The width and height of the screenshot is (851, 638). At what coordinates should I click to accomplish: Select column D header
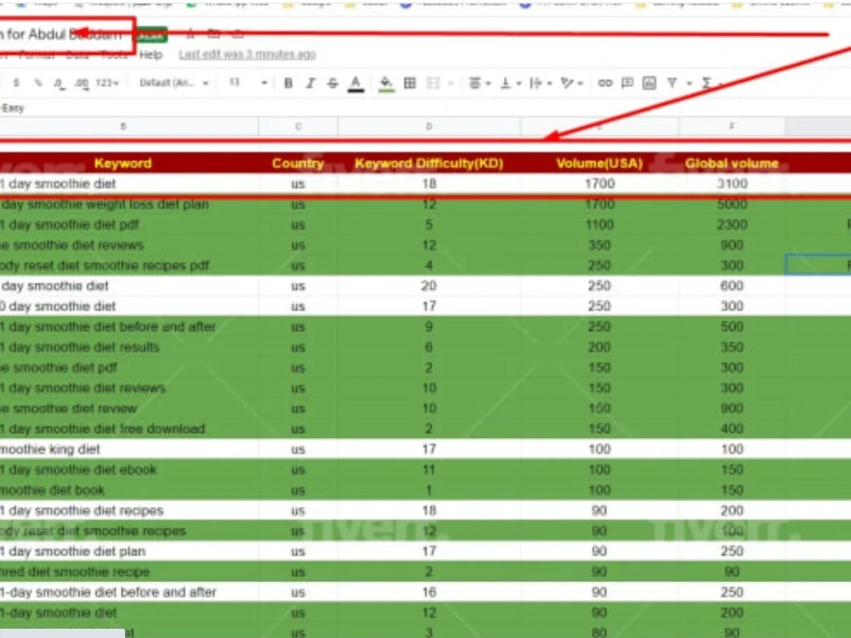click(429, 127)
